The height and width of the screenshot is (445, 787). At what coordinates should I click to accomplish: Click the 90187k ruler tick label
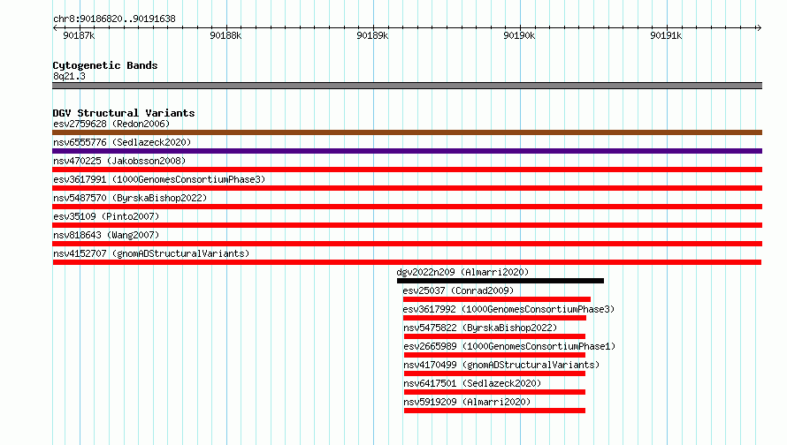(79, 35)
